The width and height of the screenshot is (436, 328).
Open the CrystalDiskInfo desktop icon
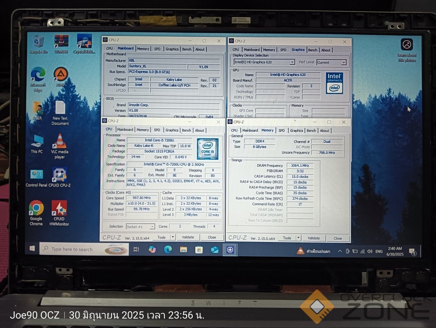click(84, 41)
